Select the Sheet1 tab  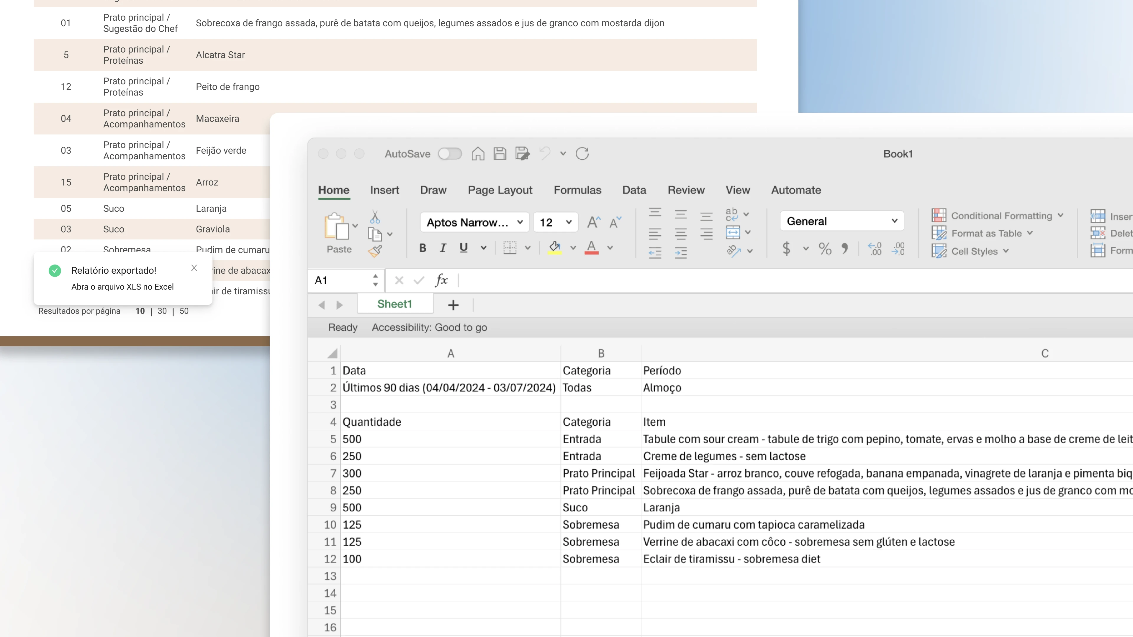[x=394, y=304]
